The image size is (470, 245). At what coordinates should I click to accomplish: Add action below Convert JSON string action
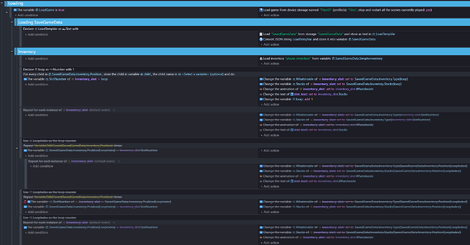coord(270,44)
